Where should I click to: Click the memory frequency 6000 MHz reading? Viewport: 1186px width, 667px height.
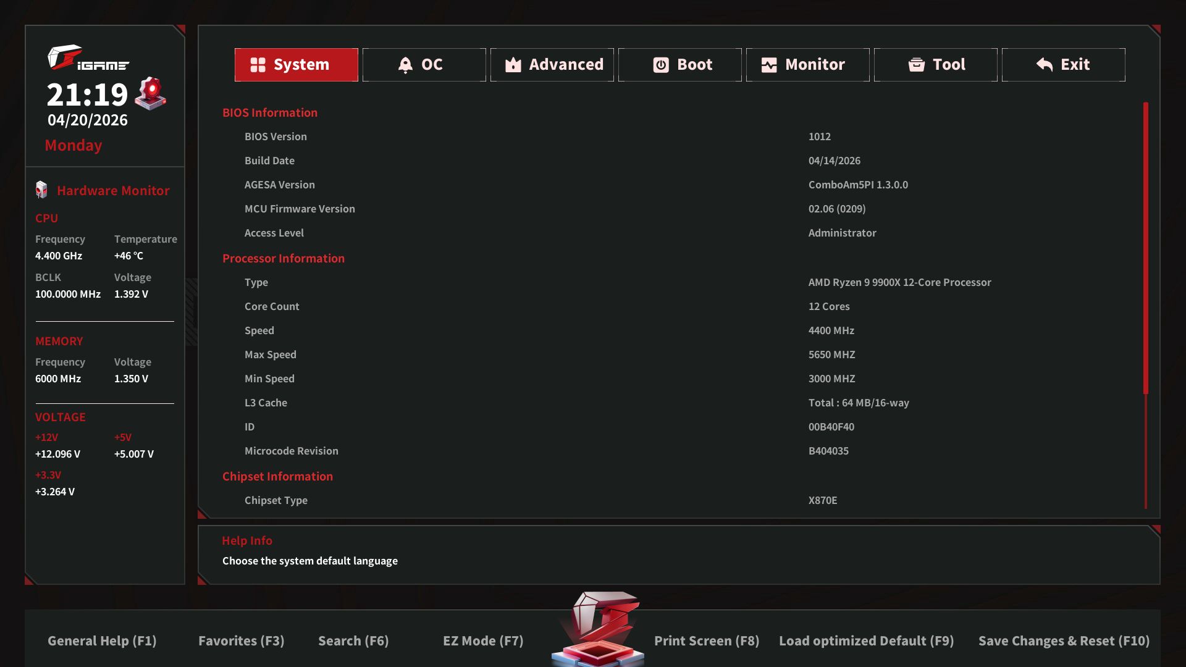pos(58,379)
